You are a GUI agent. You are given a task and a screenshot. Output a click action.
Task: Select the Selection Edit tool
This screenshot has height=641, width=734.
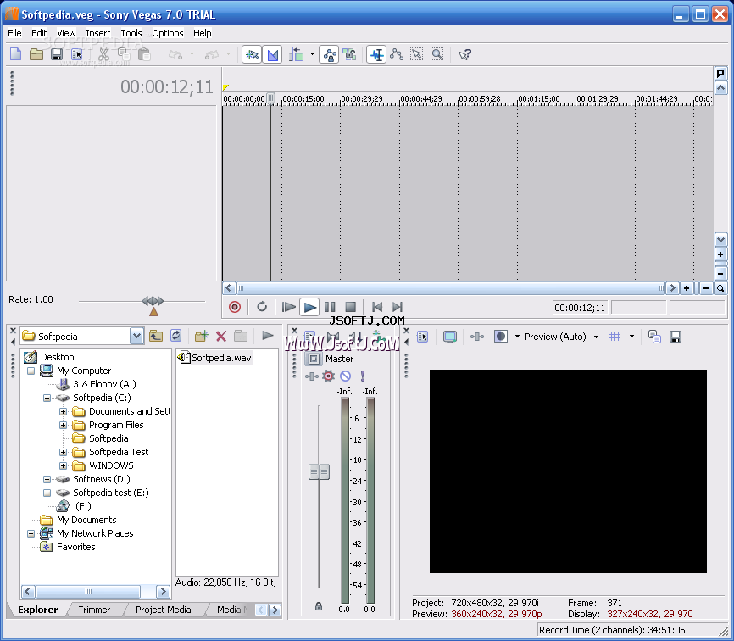416,54
